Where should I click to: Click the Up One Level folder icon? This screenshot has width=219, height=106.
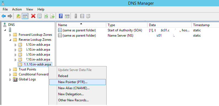(18, 16)
